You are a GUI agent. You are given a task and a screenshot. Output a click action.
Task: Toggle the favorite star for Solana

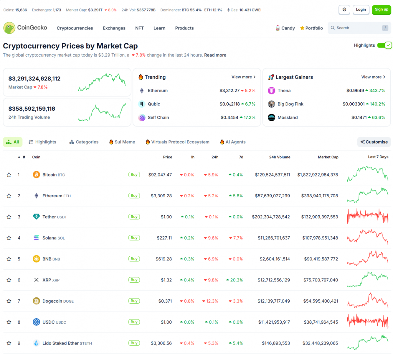(x=9, y=238)
